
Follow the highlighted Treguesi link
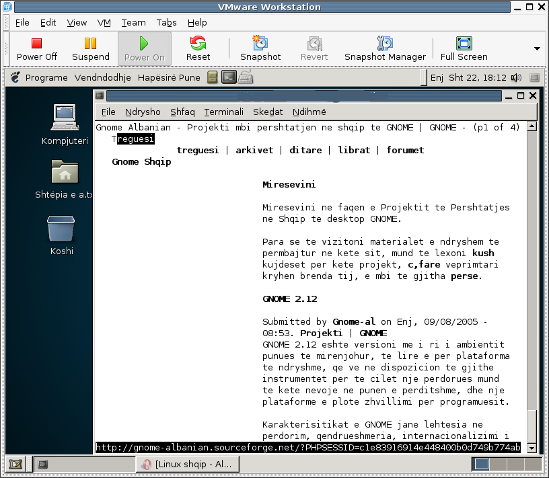133,139
